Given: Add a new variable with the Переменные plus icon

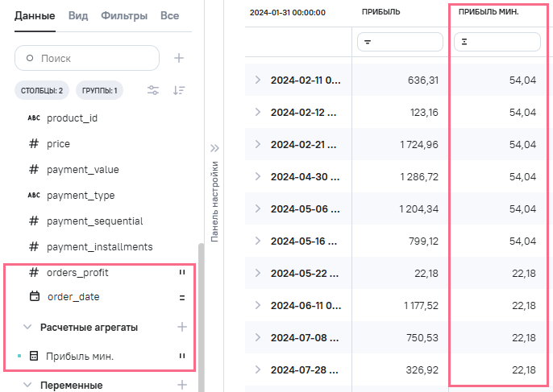Looking at the screenshot, I should (182, 385).
